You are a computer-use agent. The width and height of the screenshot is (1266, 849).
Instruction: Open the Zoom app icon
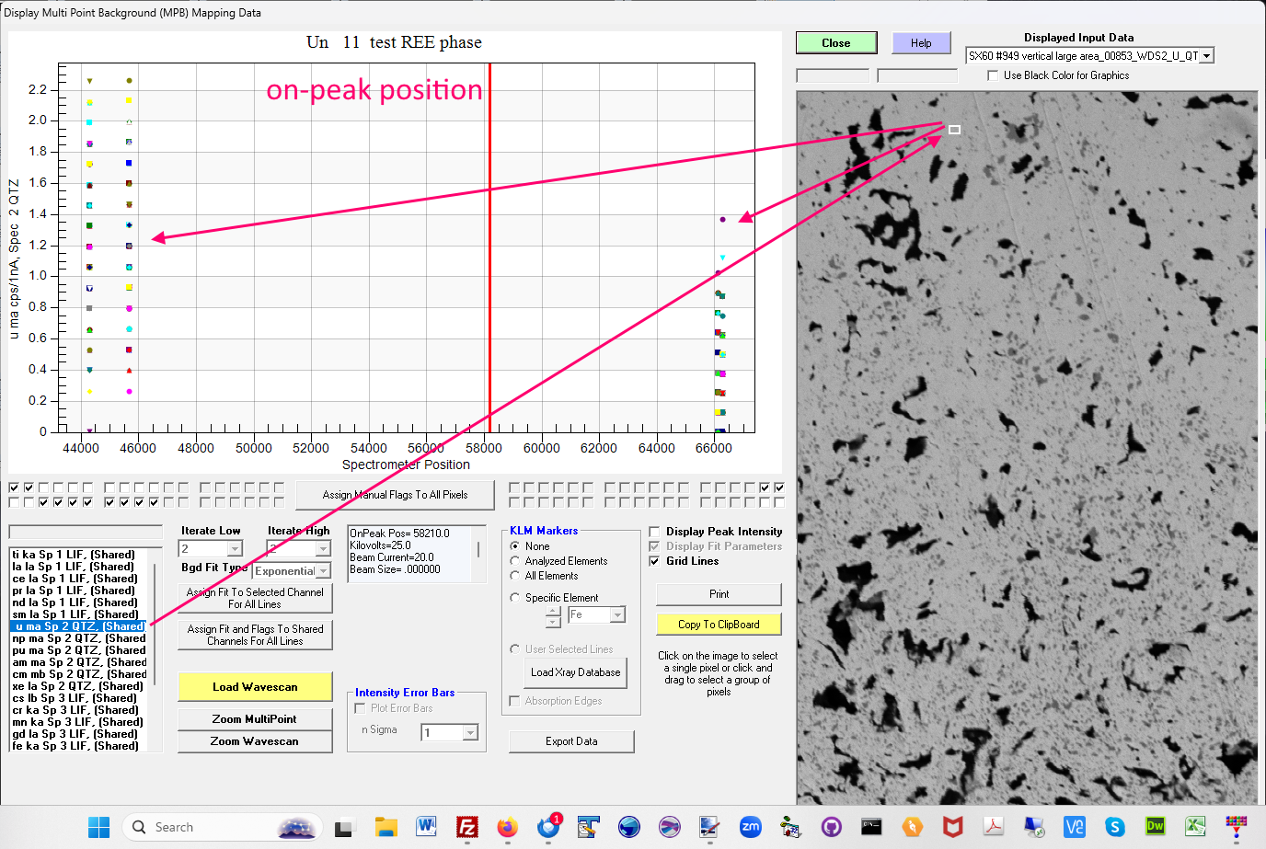point(751,827)
